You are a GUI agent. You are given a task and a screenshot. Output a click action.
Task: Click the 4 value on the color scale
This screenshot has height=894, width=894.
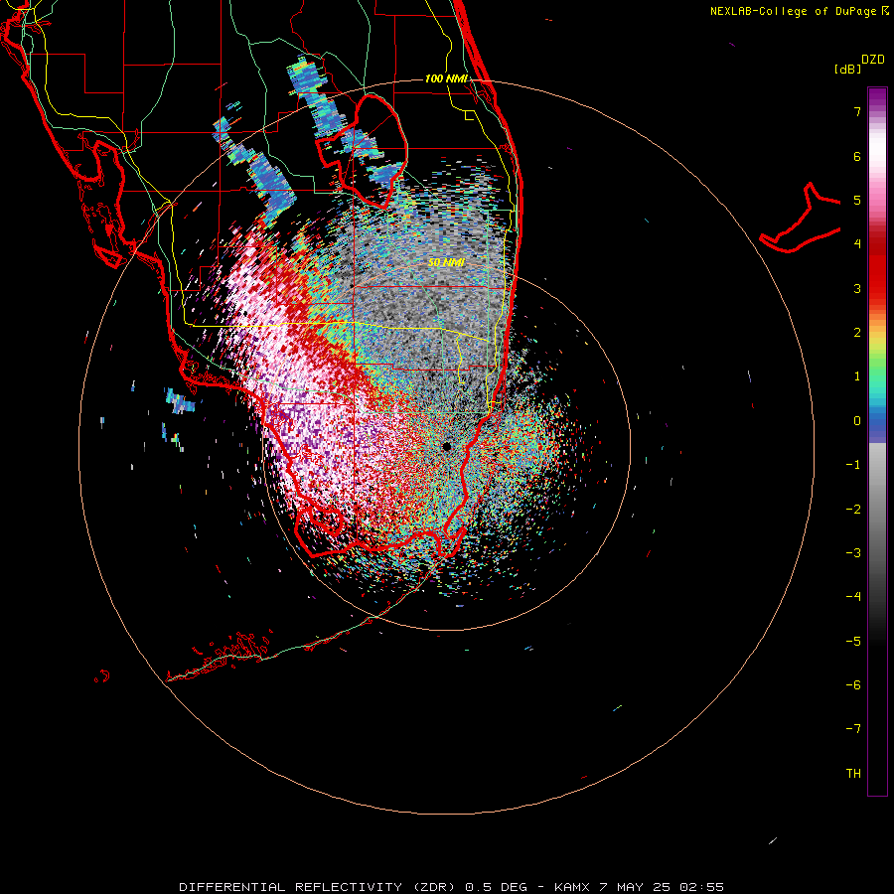point(857,244)
